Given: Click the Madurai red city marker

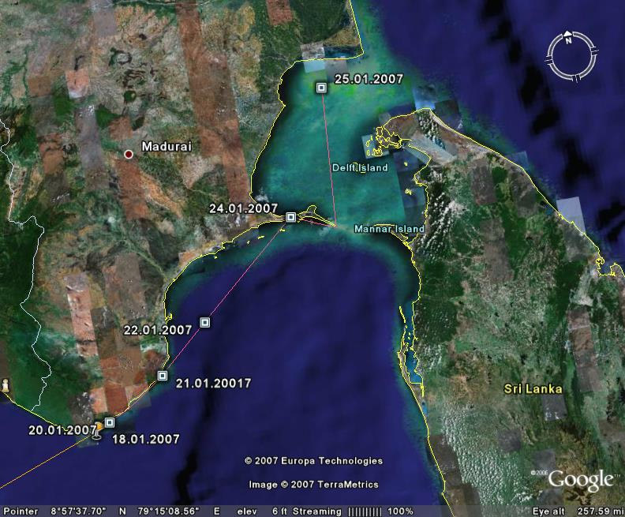Looking at the screenshot, I should [x=128, y=154].
